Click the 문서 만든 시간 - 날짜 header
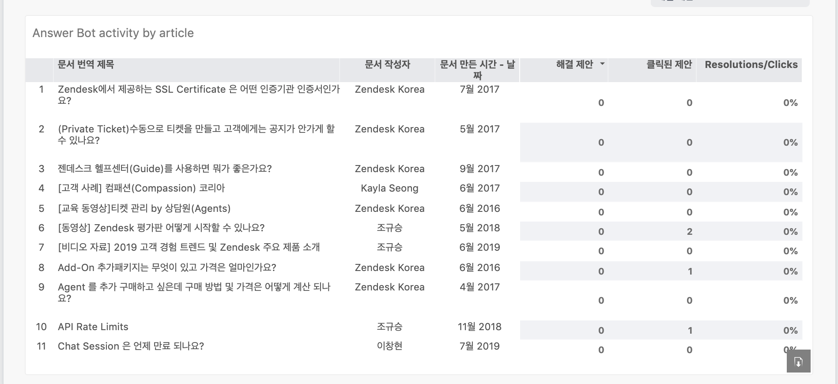The width and height of the screenshot is (838, 384). [477, 70]
